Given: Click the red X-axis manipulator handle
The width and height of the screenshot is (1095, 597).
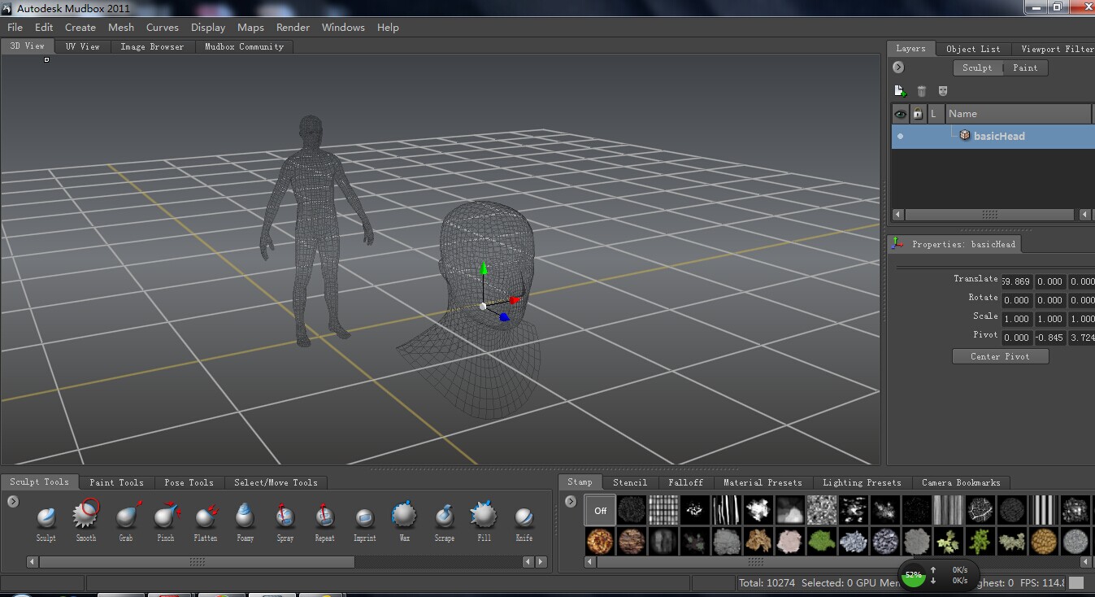Looking at the screenshot, I should pos(515,300).
